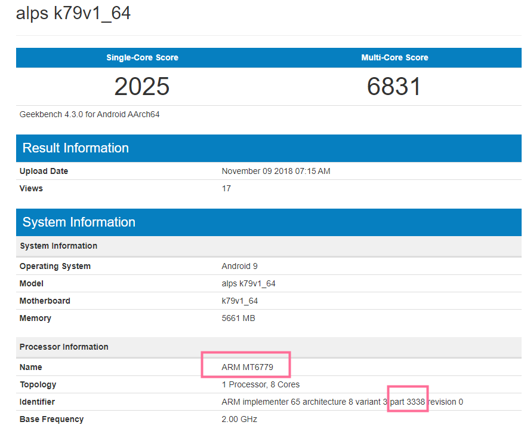
Task: Click the base frequency value 2.00 GHz
Action: (x=239, y=420)
